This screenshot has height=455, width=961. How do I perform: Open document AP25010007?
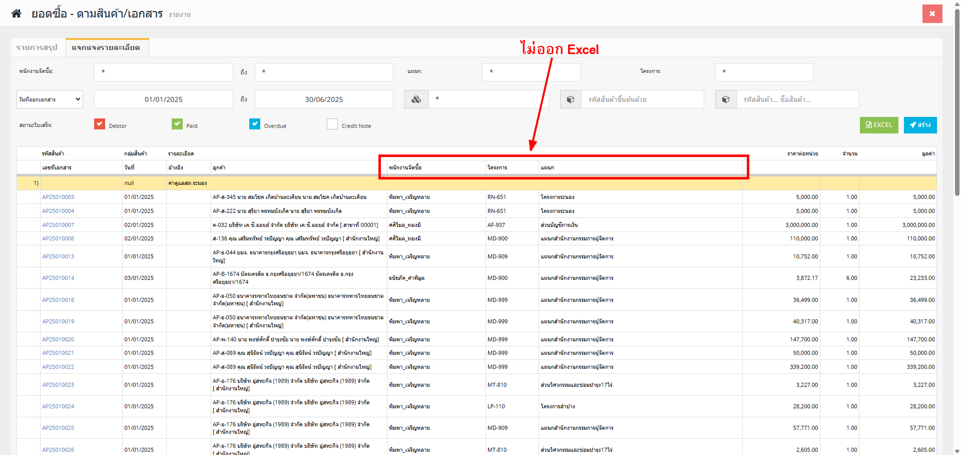point(58,225)
